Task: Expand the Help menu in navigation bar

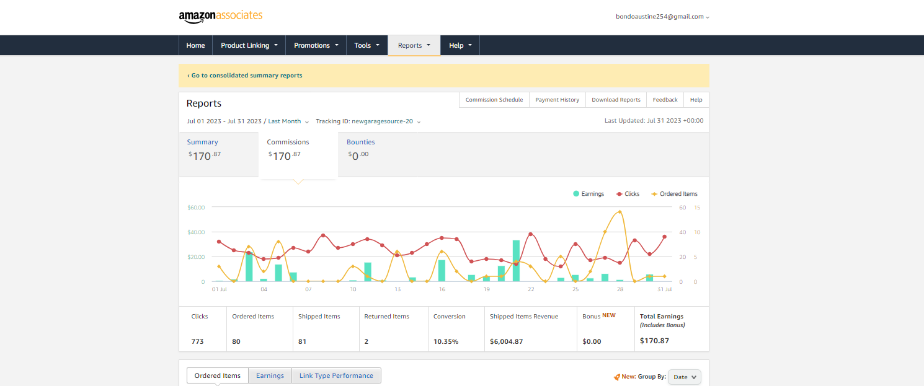Action: point(460,45)
